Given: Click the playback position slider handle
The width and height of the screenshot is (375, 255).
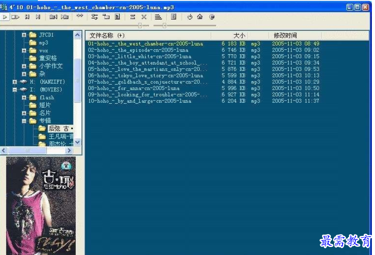Looking at the screenshot, I should tap(140, 25).
